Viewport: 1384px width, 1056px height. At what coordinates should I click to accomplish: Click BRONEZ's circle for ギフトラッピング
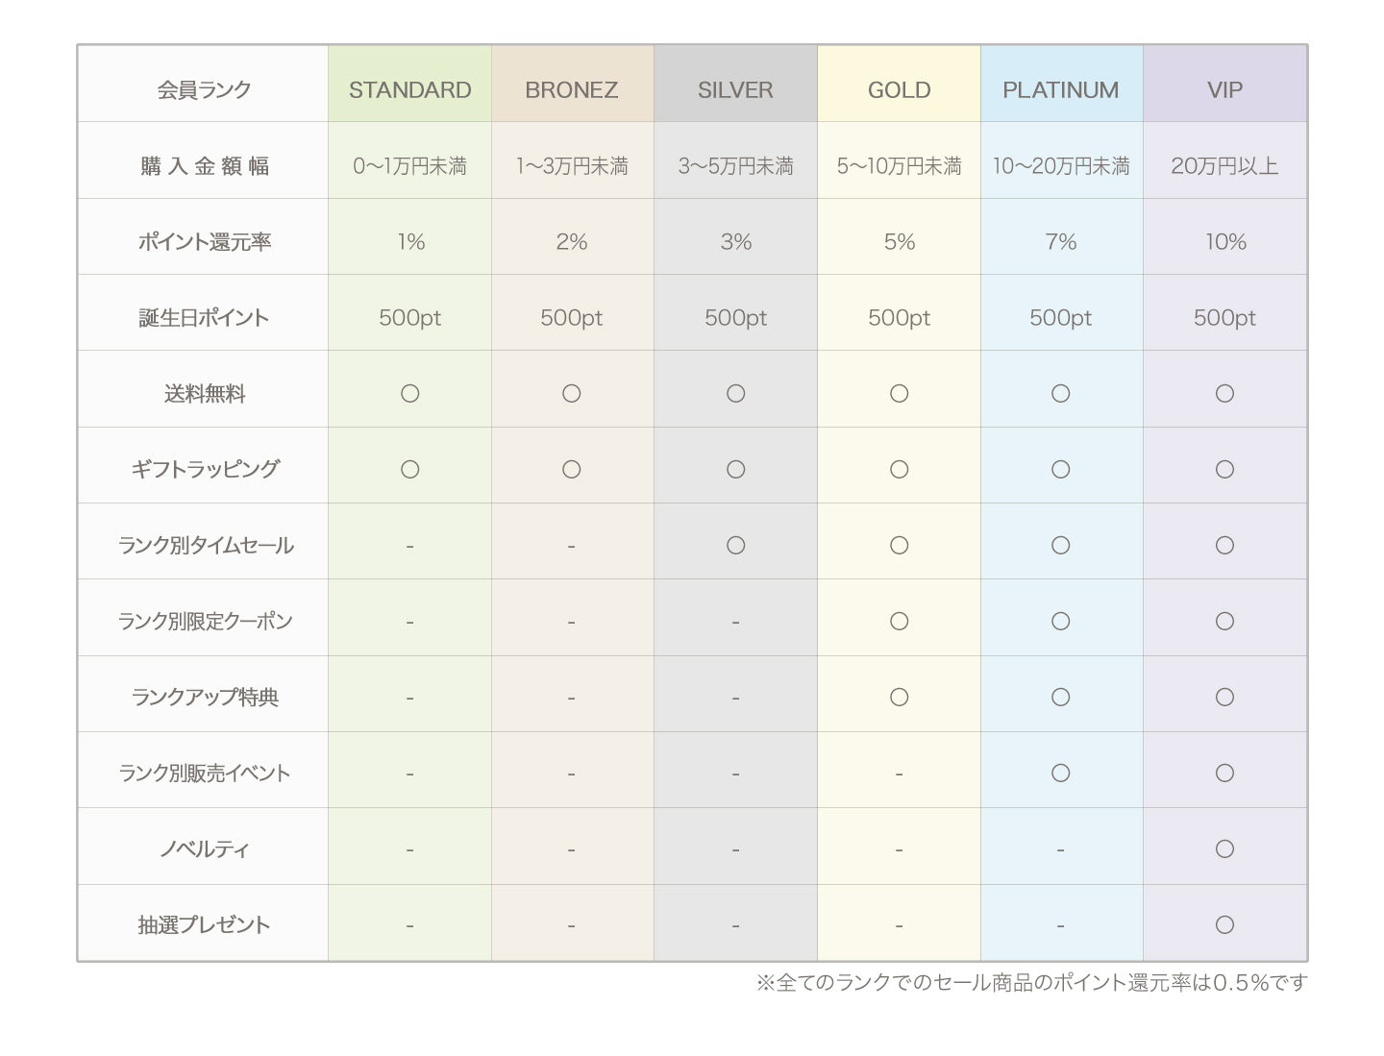pyautogui.click(x=571, y=469)
